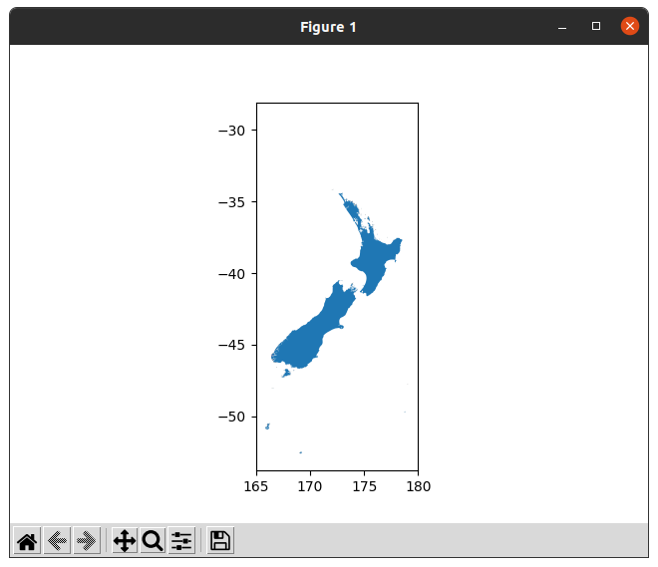Activate the Pan/move axes tool
This screenshot has width=658, height=567.
pos(125,540)
